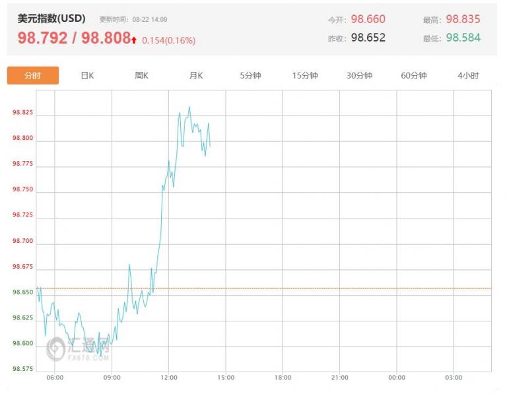507x396 pixels.
Task: Open the 周K chart view
Action: click(x=141, y=75)
